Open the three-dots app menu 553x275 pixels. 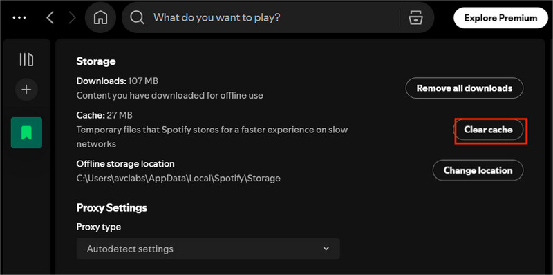19,18
